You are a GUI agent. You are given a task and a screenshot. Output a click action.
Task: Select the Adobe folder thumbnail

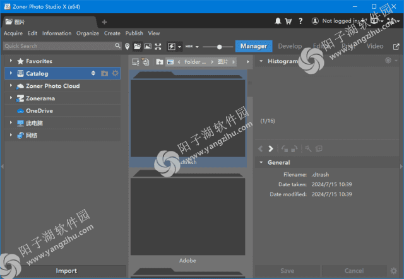(188, 217)
